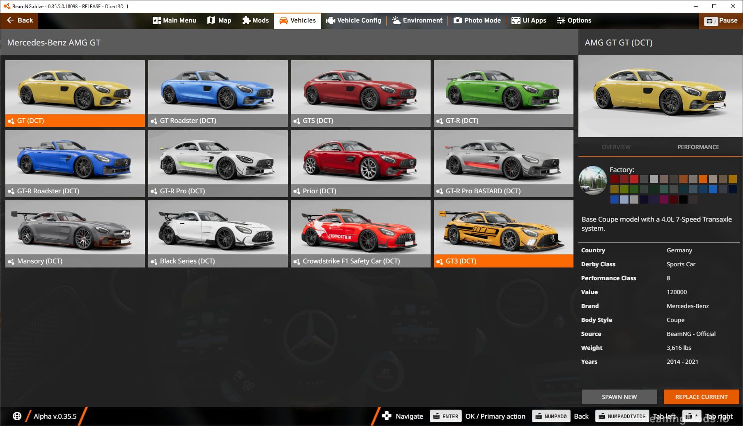Switch to the PERFORMANCE tab
743x426 pixels.
tap(698, 147)
